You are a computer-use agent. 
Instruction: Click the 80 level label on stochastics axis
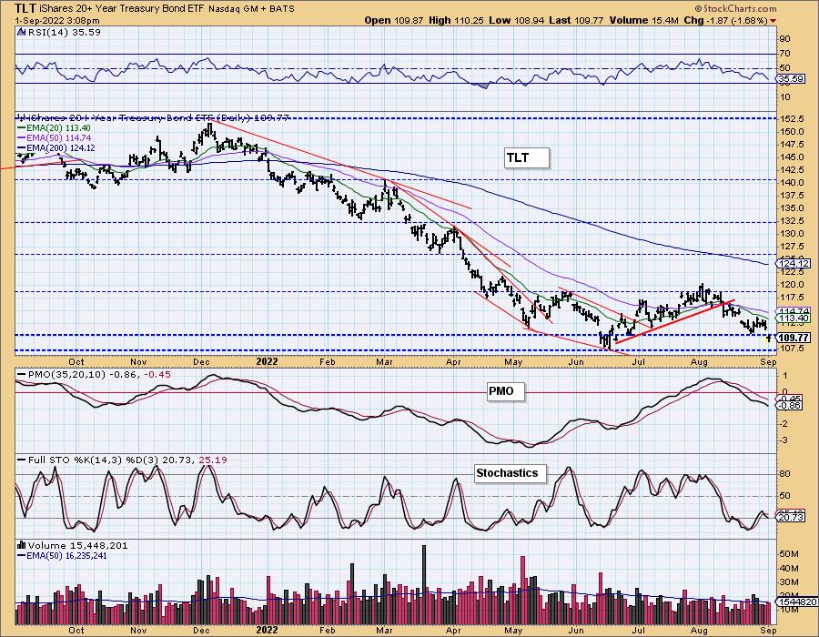(x=785, y=474)
